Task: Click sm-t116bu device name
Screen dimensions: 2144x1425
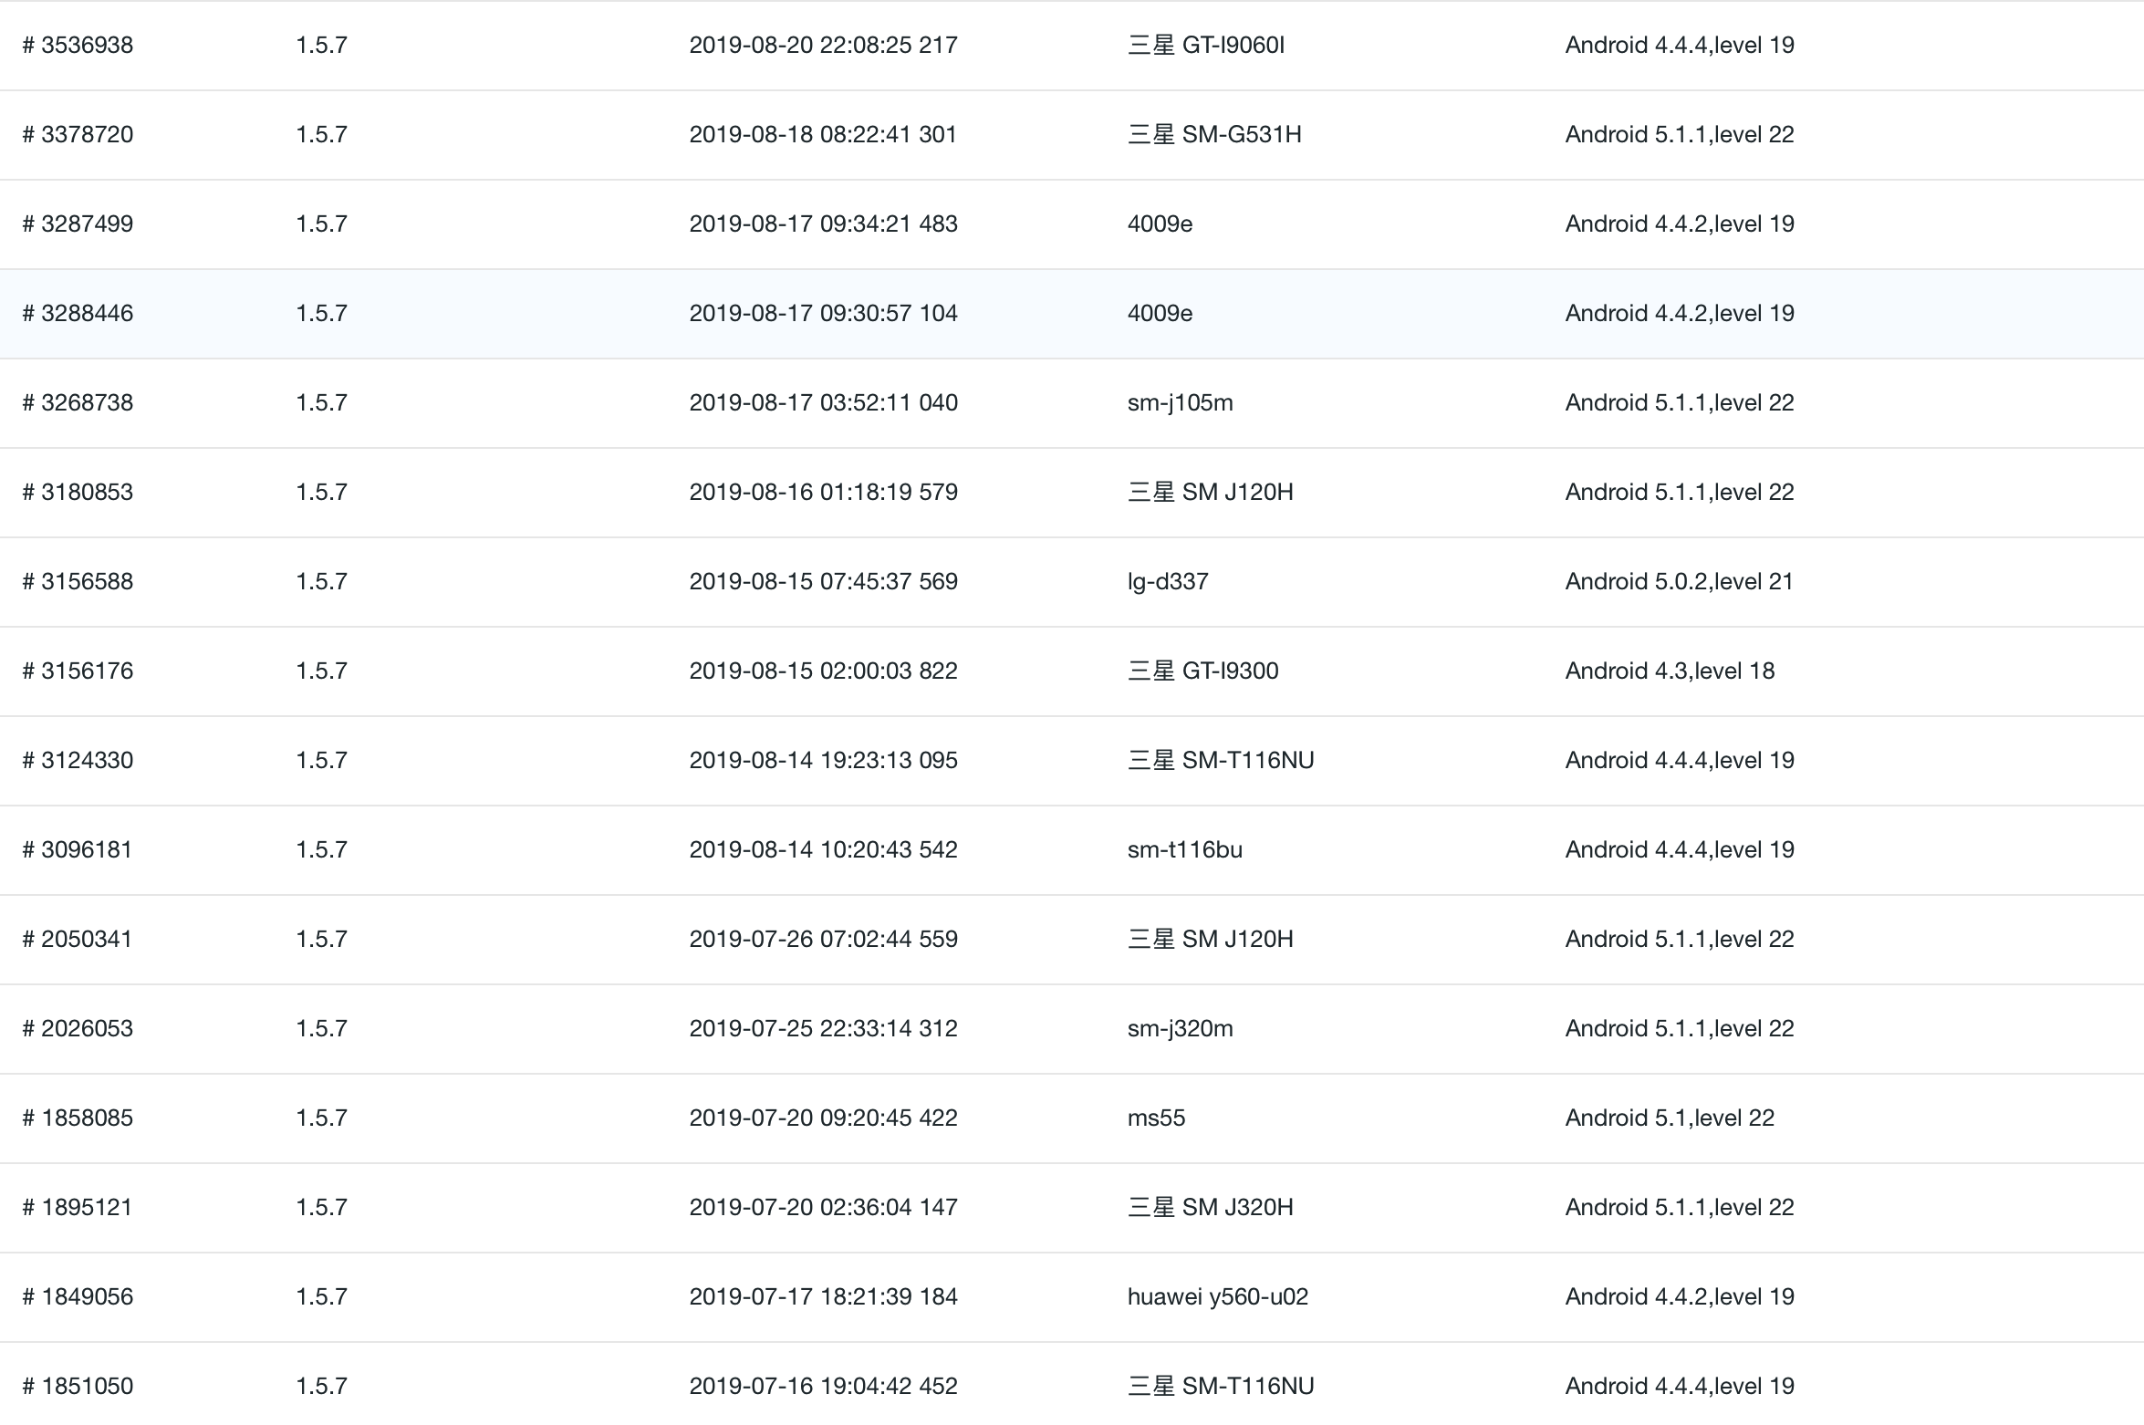Action: pyautogui.click(x=1184, y=849)
